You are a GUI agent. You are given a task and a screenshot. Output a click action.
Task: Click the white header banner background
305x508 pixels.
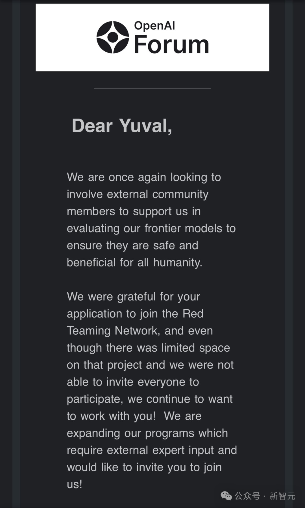point(152,37)
